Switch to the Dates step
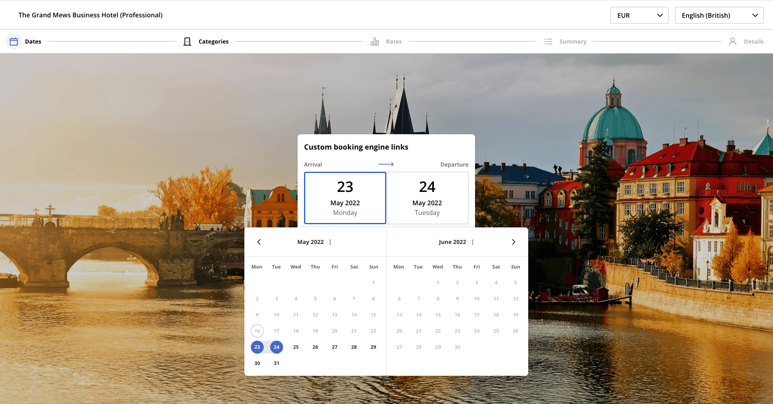 pos(33,42)
